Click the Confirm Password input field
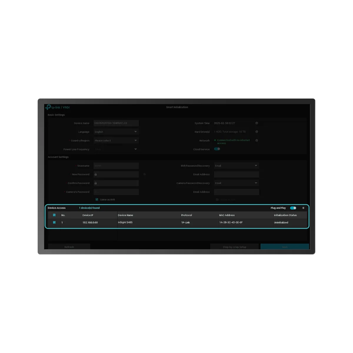The image size is (353, 353). click(116, 183)
